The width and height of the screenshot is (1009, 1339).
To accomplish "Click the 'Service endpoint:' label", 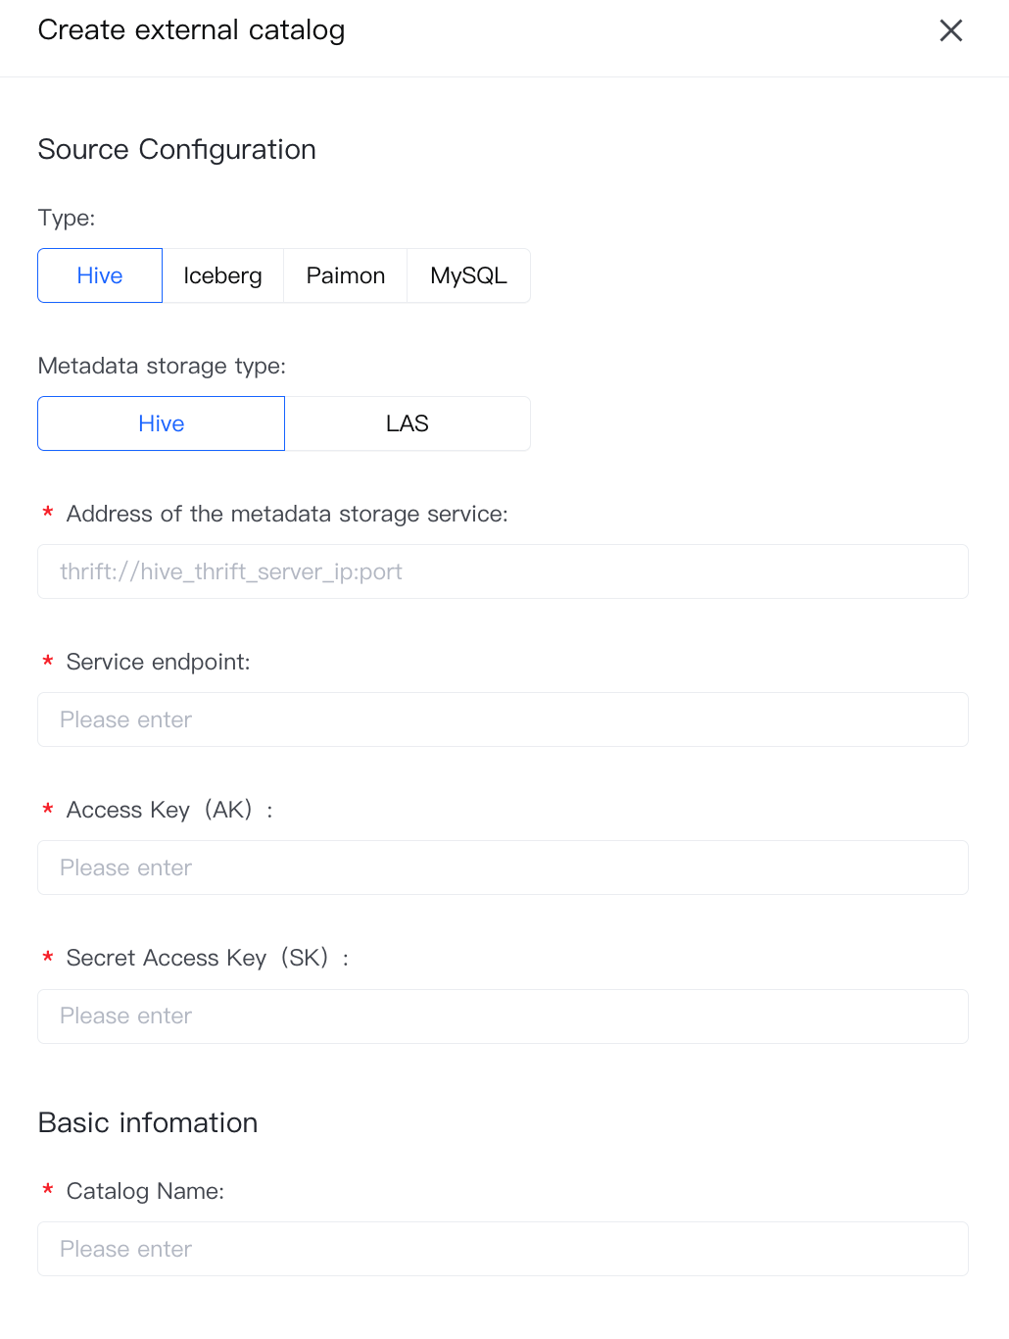I will pyautogui.click(x=158, y=662).
